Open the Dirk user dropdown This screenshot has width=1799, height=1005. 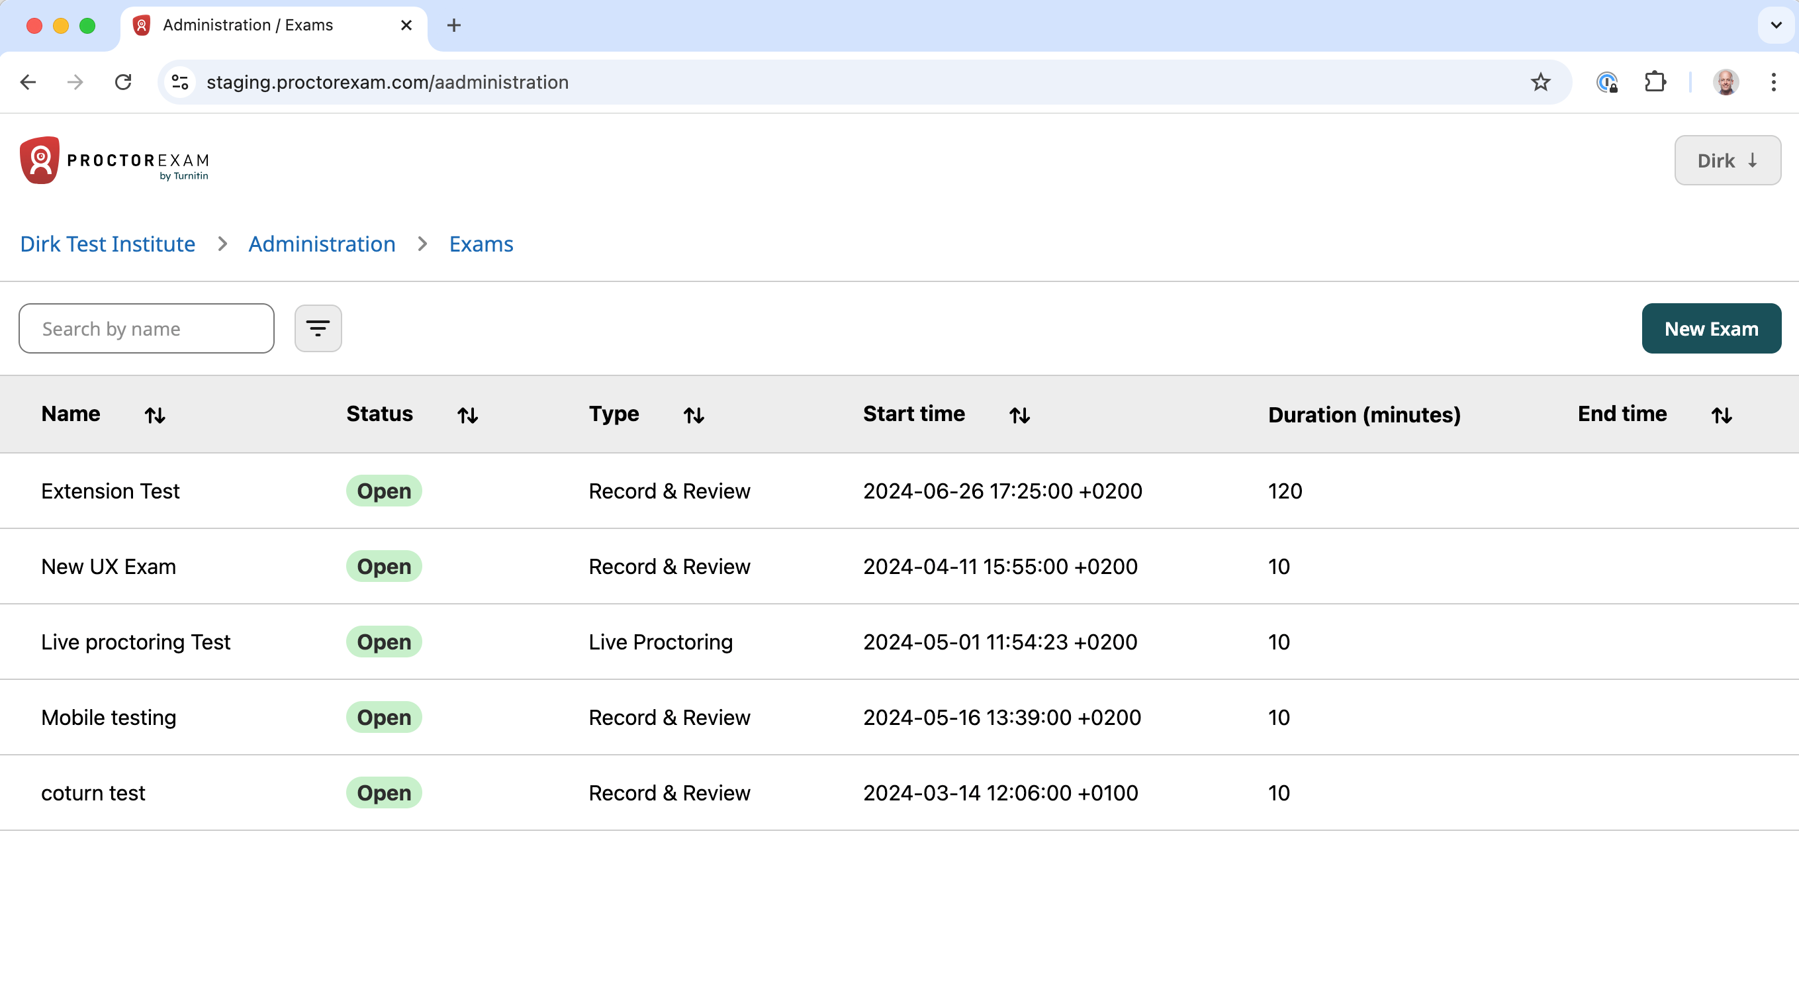[x=1727, y=161]
